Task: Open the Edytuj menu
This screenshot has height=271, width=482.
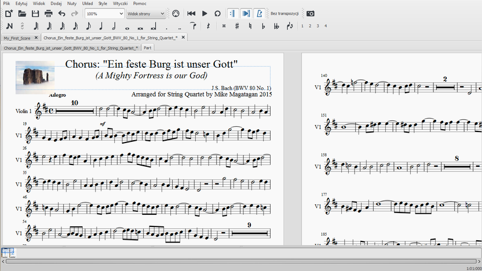Action: (x=21, y=3)
